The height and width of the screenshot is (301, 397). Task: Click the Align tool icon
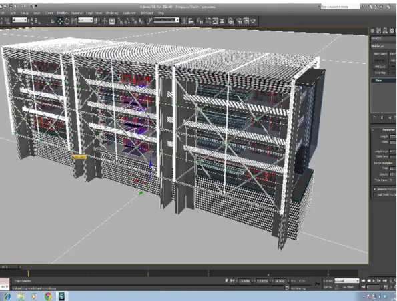(191, 21)
